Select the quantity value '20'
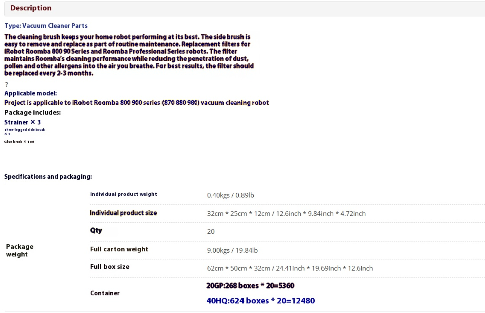 tap(211, 231)
